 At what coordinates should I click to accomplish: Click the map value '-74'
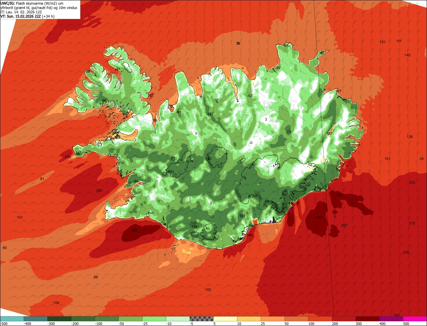click(x=208, y=114)
